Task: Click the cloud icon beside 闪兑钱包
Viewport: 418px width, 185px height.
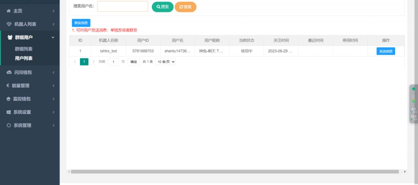Action: 9,73
